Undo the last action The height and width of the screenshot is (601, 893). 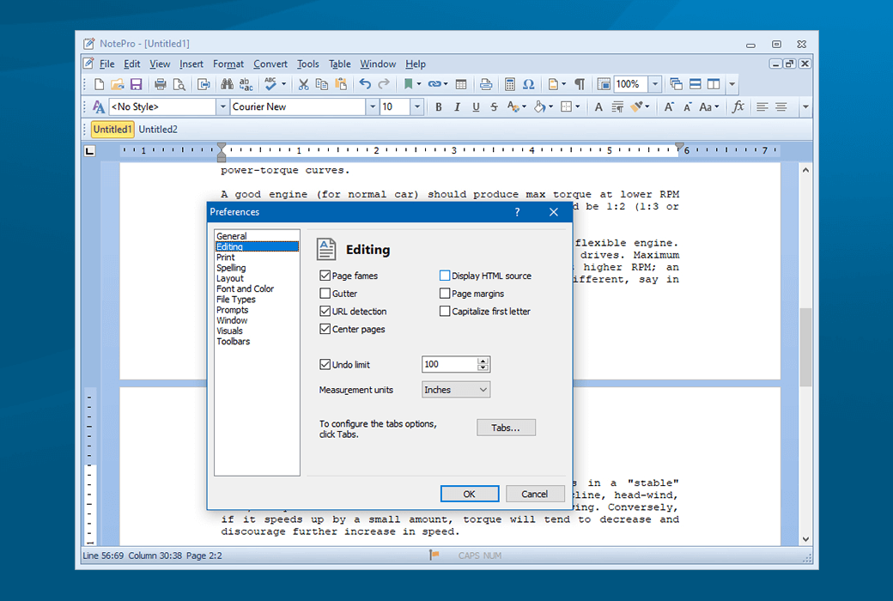pos(365,84)
